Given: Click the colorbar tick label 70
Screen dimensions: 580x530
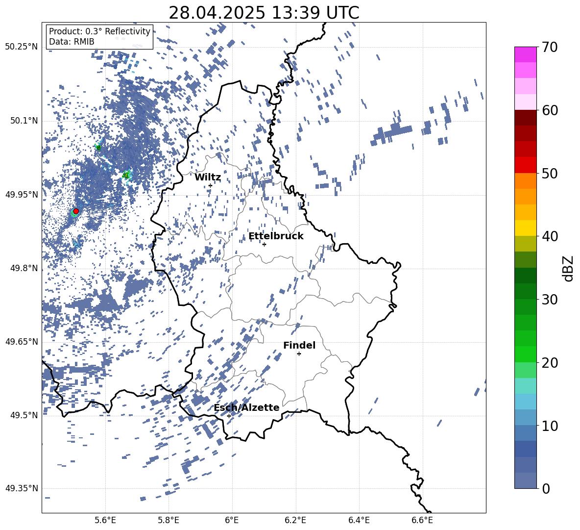Looking at the screenshot, I should [550, 47].
